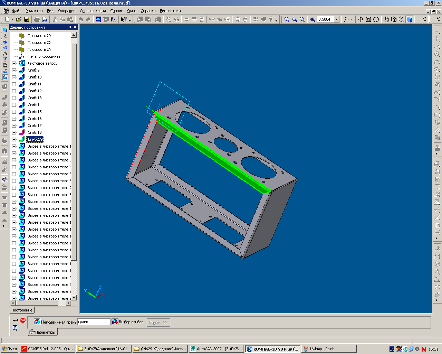The height and width of the screenshot is (354, 442).
Task: Select Сгиб:14 in the construction tree
Action: pyautogui.click(x=35, y=105)
